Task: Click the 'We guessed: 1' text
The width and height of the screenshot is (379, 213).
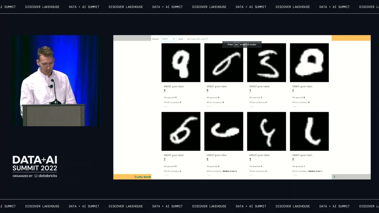Action: [298, 166]
